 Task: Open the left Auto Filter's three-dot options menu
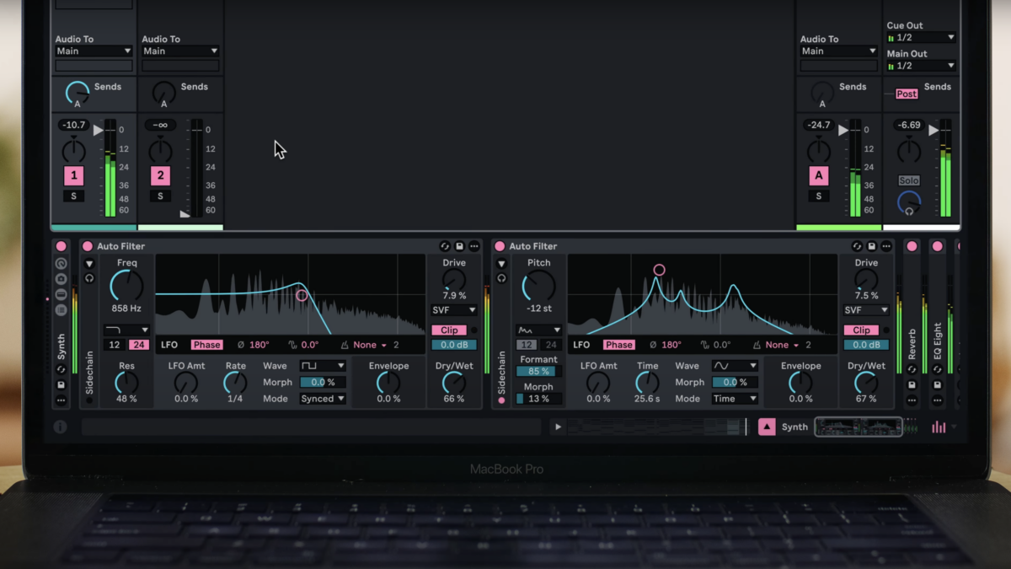point(474,246)
